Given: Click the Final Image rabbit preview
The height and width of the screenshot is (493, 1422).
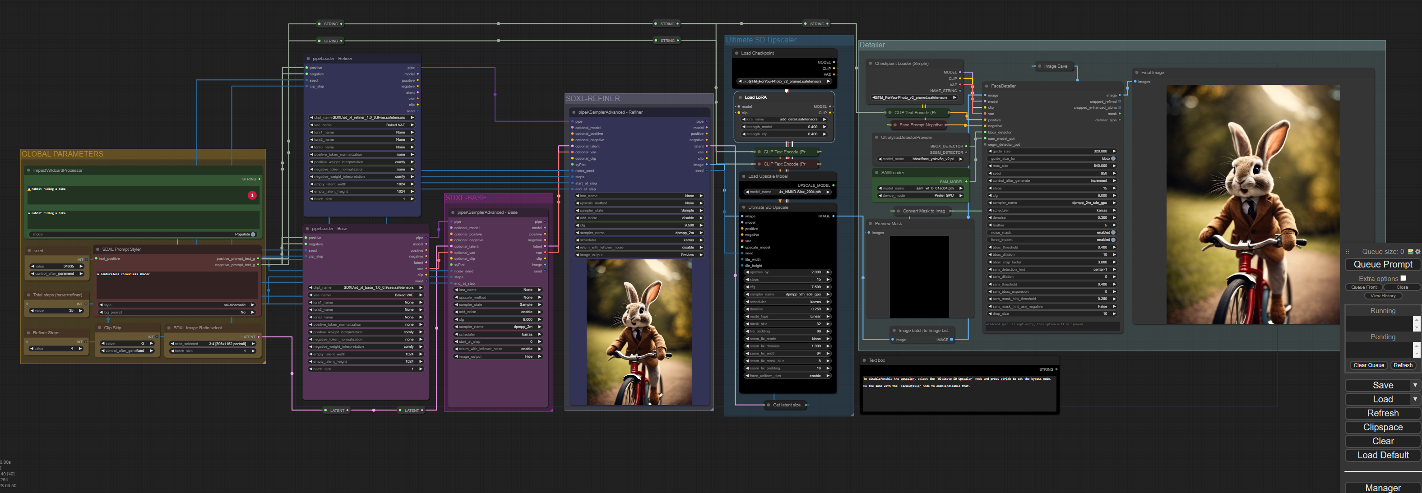Looking at the screenshot, I should pos(1252,204).
